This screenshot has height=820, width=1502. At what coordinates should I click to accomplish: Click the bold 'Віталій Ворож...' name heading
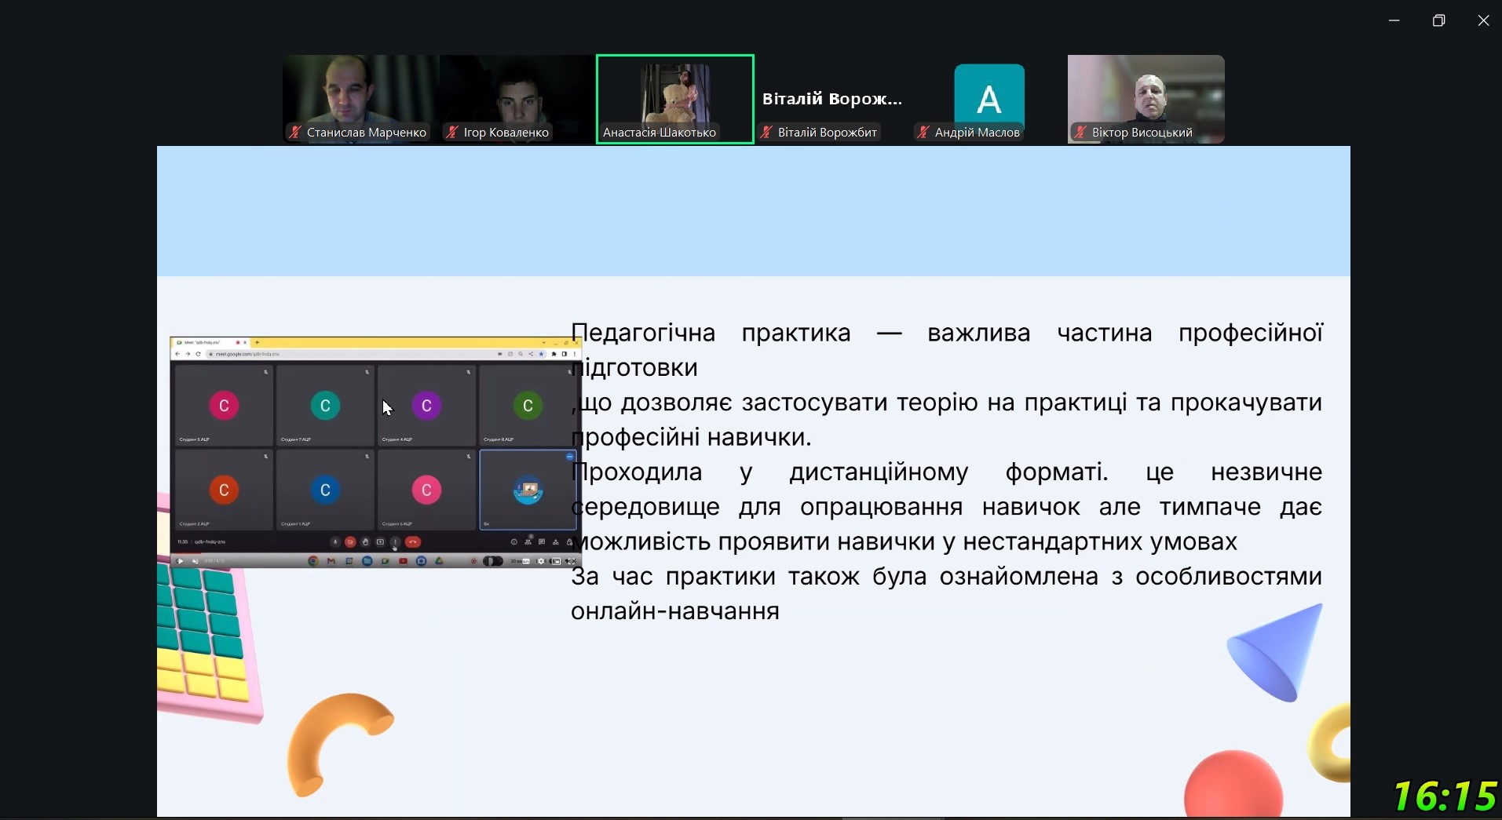point(832,99)
